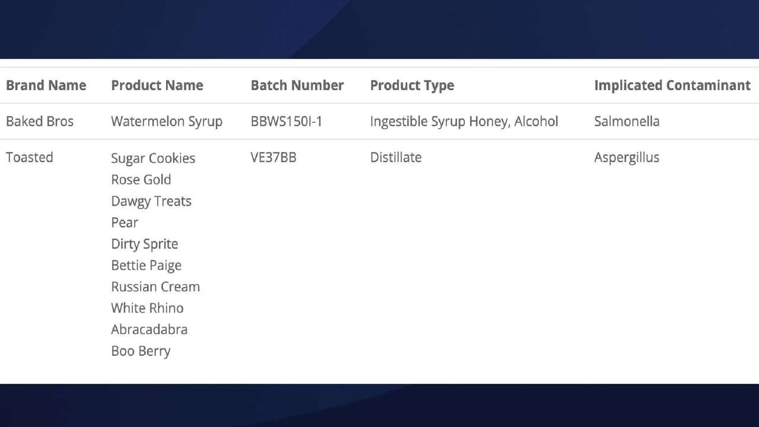This screenshot has height=427, width=759.
Task: Click the Product Type column header
Action: pyautogui.click(x=412, y=85)
